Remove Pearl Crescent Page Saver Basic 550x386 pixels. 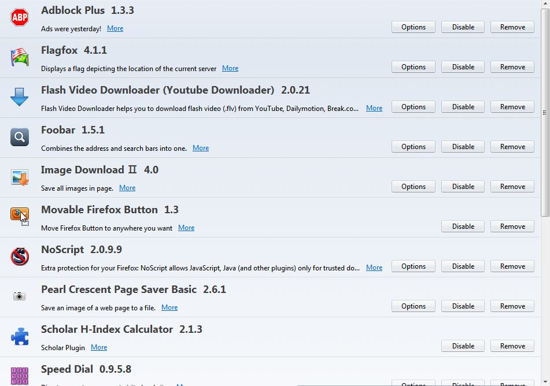[512, 306]
